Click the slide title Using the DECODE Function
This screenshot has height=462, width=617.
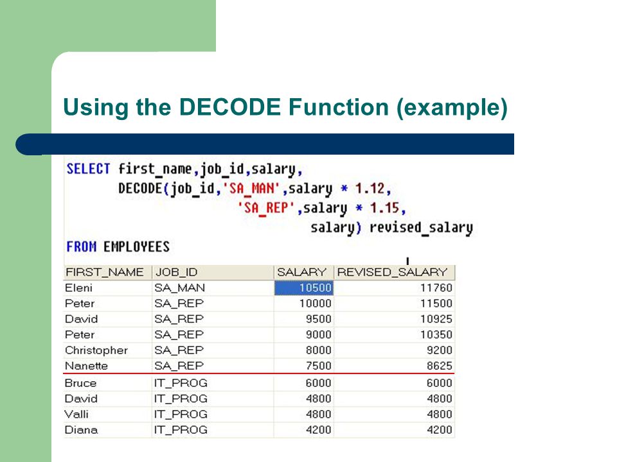[285, 108]
